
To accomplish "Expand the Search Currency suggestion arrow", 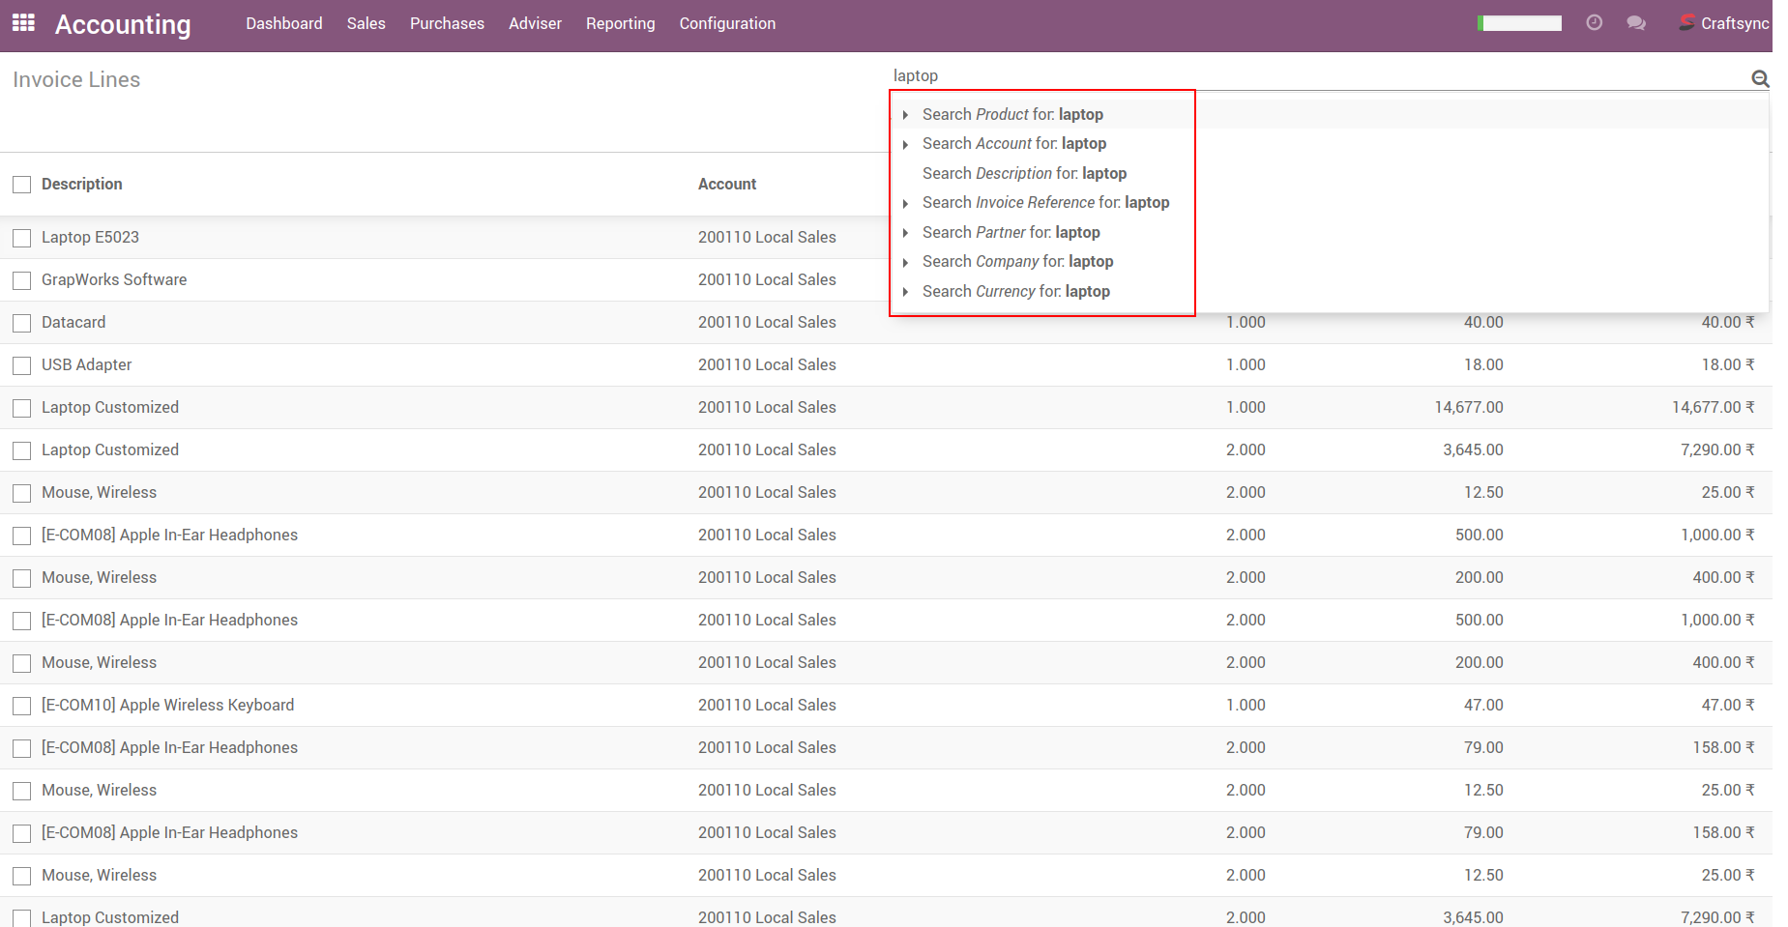I will tap(905, 292).
